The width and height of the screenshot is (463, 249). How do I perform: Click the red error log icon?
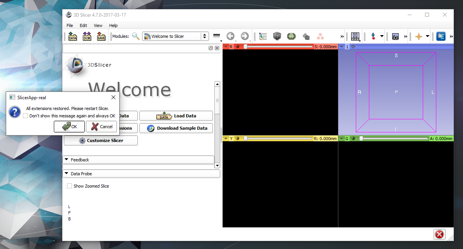pos(439,234)
